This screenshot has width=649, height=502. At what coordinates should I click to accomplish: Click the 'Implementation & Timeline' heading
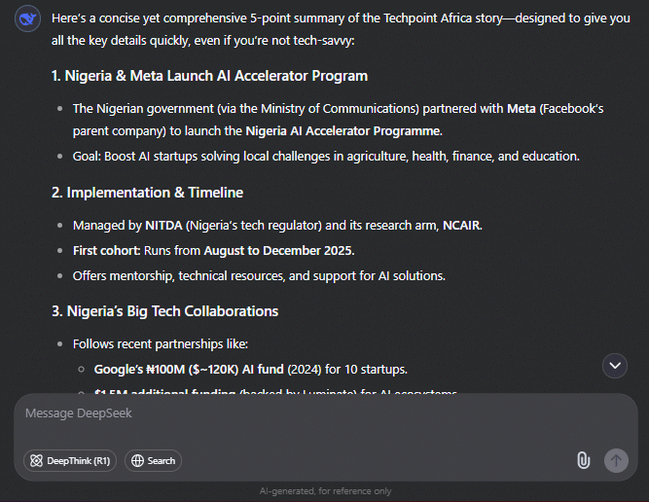click(x=147, y=193)
